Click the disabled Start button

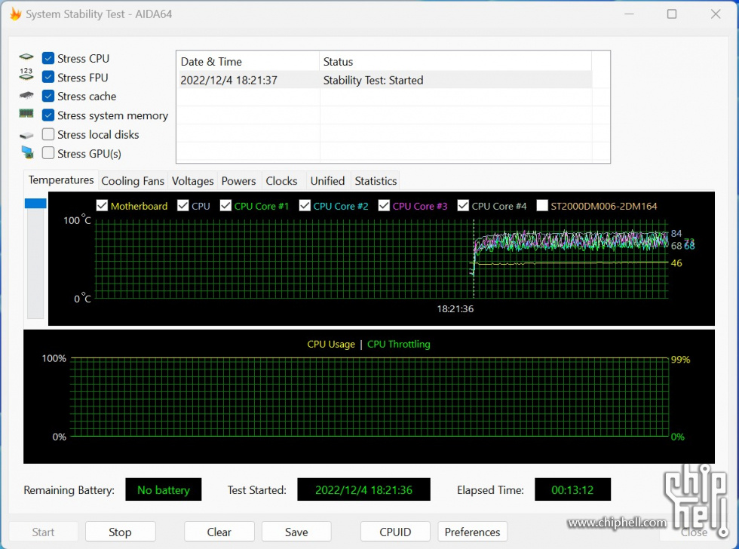44,532
